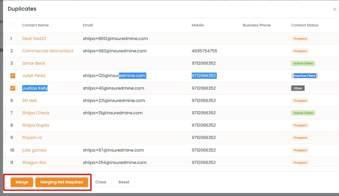Click the Merge button

tap(22, 182)
